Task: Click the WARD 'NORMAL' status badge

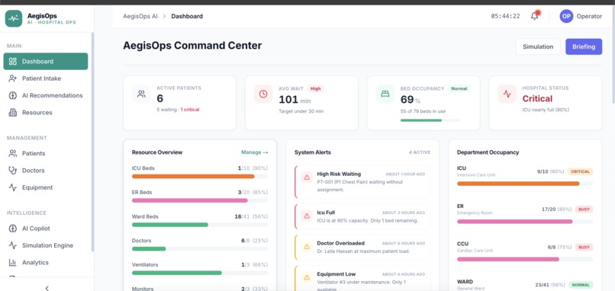Action: [581, 285]
